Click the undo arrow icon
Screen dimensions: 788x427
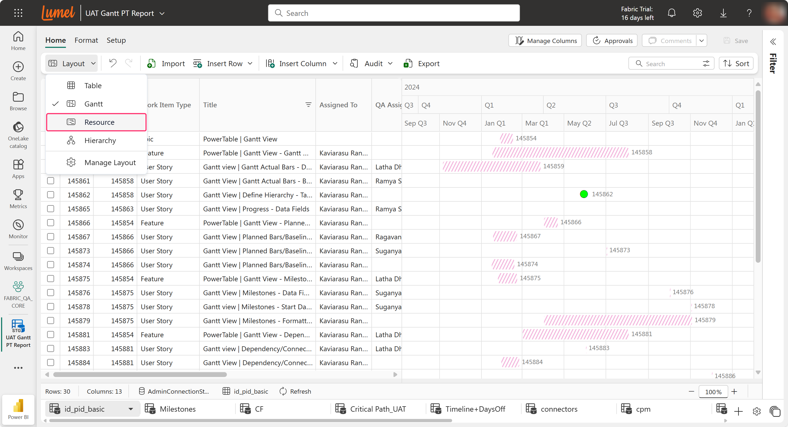(x=113, y=63)
